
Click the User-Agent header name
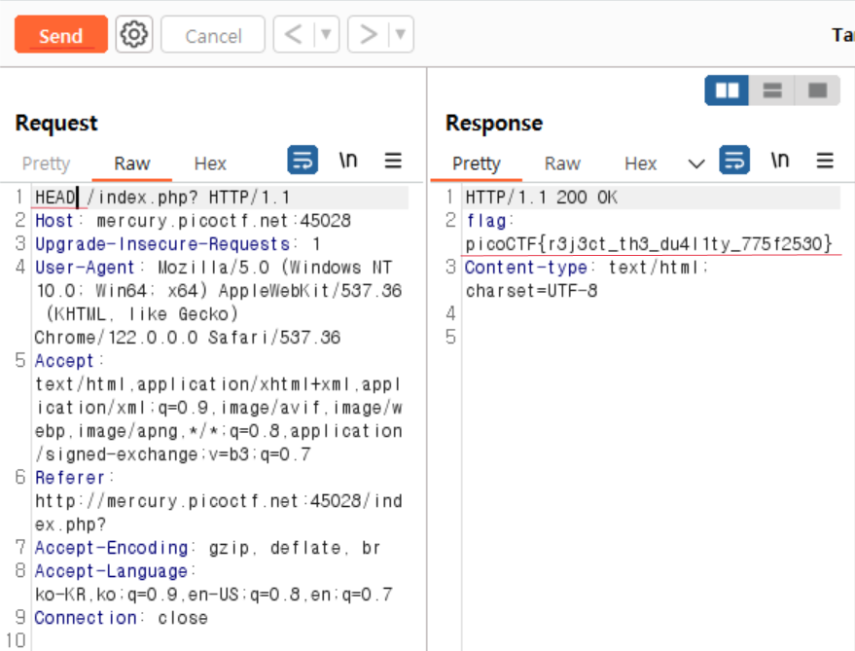click(x=85, y=268)
